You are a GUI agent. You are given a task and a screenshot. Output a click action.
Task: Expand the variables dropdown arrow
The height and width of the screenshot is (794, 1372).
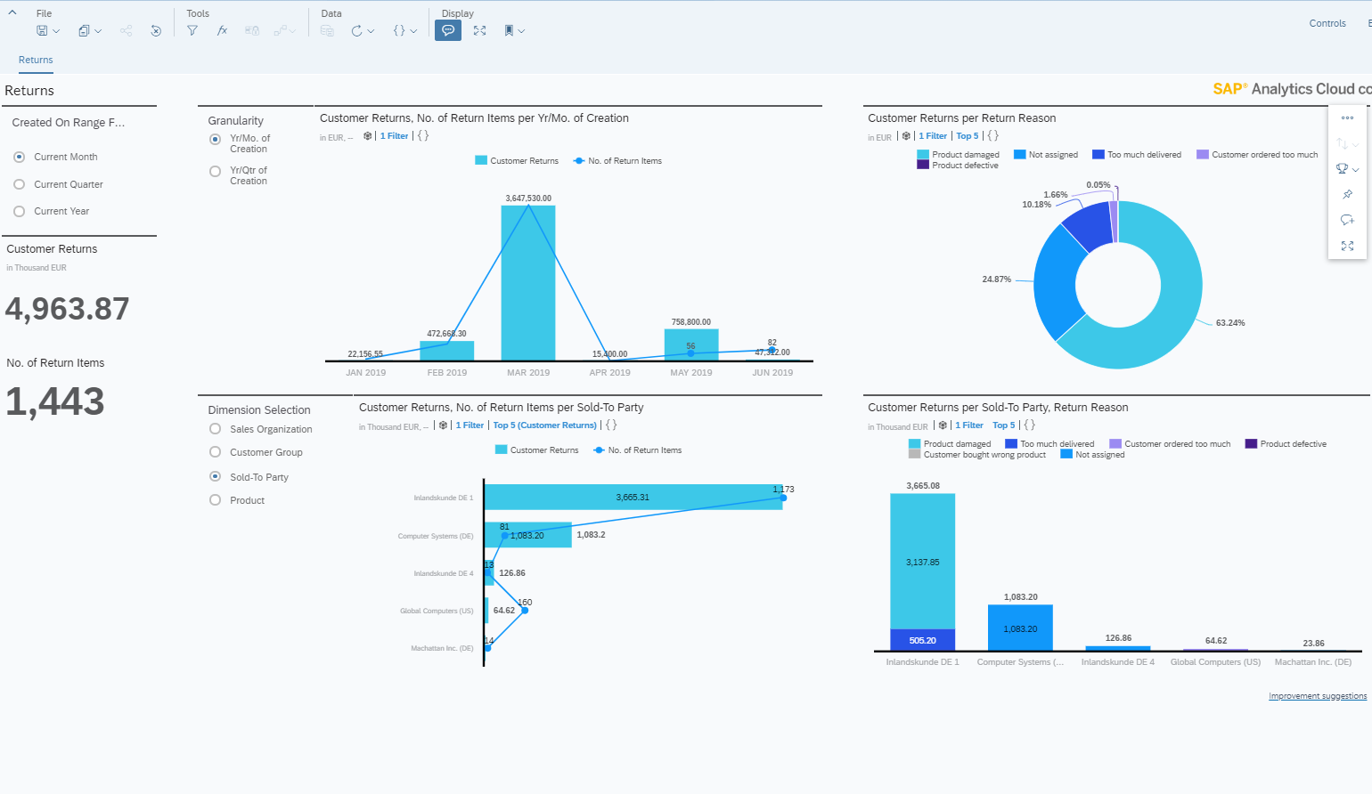[x=413, y=31]
